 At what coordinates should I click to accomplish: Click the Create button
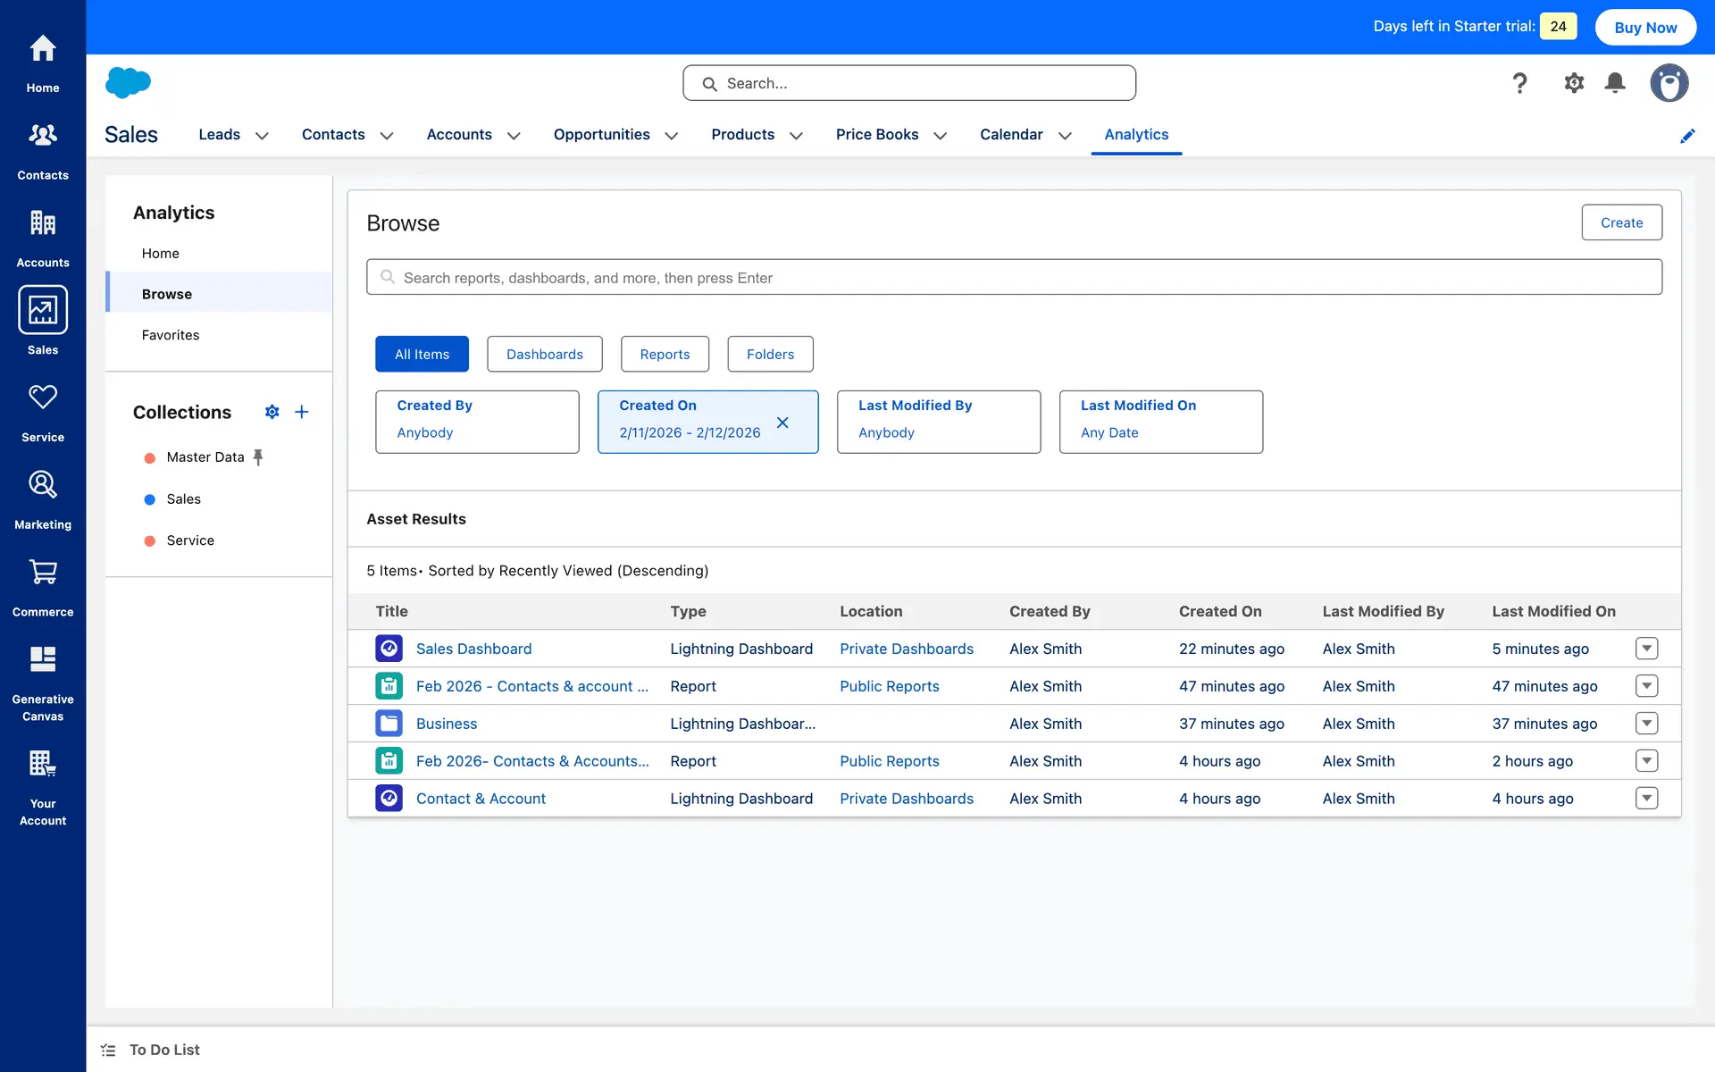[1621, 222]
